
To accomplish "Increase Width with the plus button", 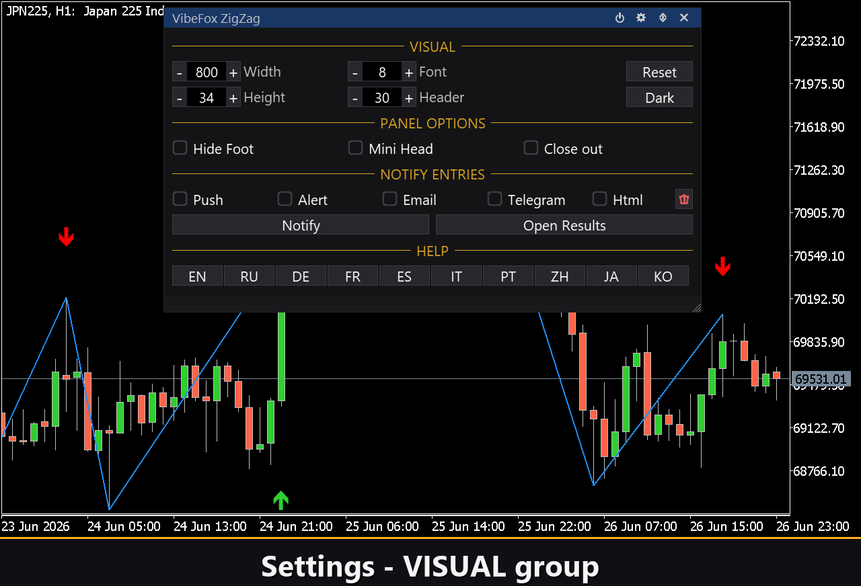I will (x=233, y=72).
